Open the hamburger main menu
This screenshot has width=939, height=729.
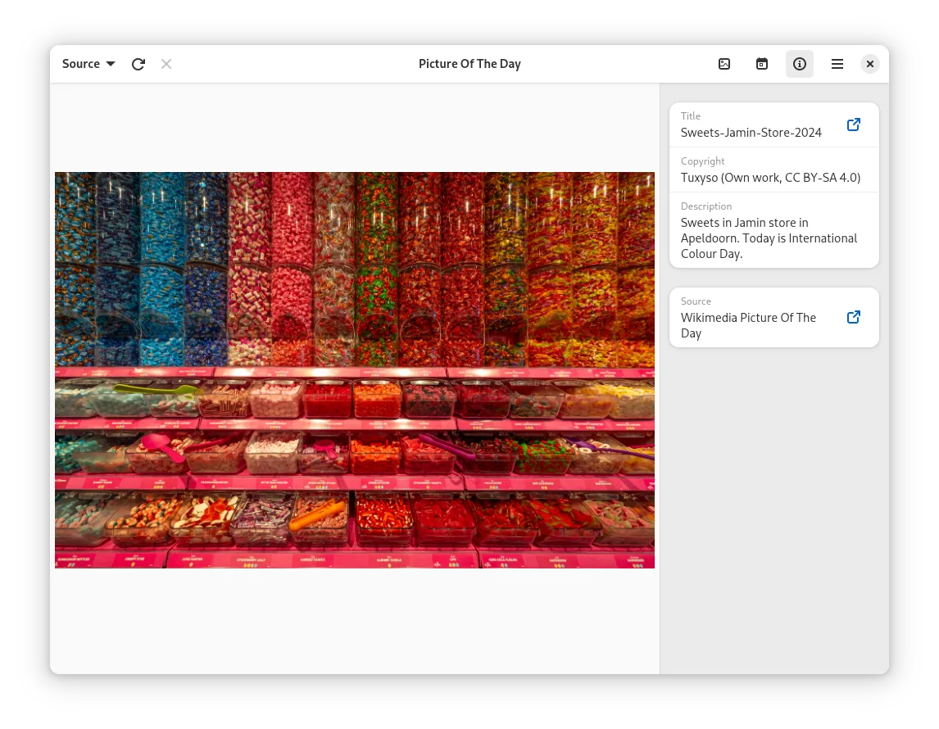coord(837,64)
